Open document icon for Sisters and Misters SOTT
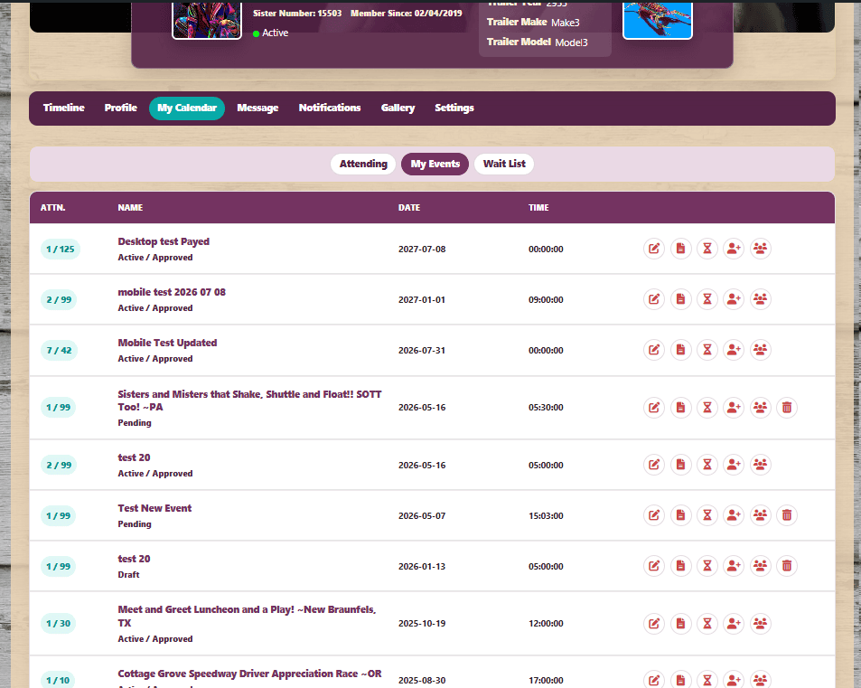This screenshot has width=861, height=688. [x=681, y=408]
